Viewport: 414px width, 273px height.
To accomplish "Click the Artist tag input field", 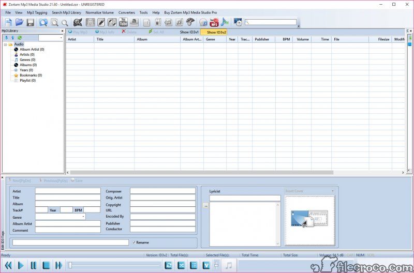I will point(68,191).
